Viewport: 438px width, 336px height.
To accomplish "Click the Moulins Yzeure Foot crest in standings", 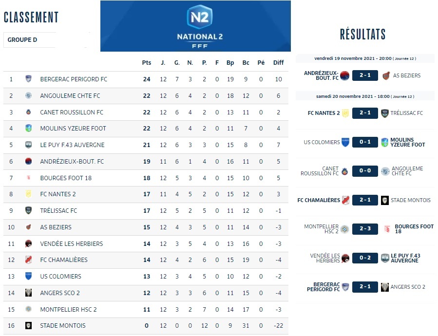I will tap(28, 129).
